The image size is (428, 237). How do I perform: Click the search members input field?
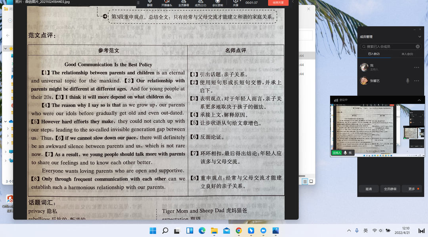click(390, 46)
